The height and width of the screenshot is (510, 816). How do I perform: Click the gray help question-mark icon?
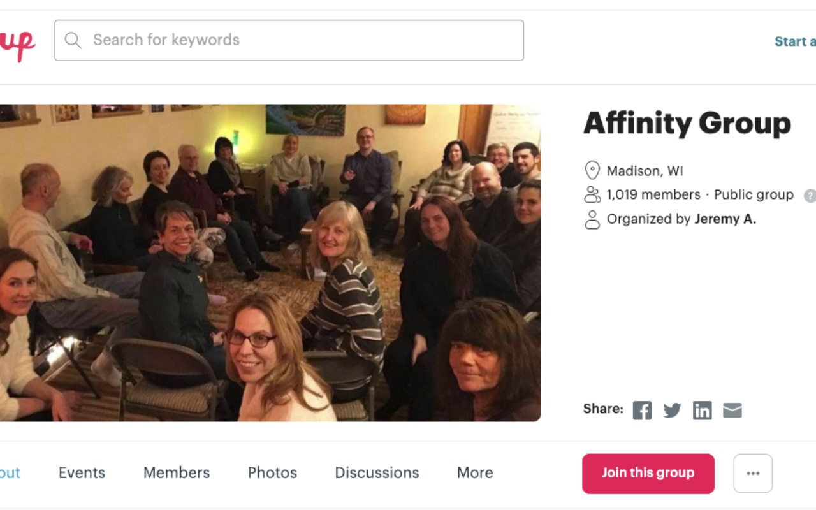[810, 195]
